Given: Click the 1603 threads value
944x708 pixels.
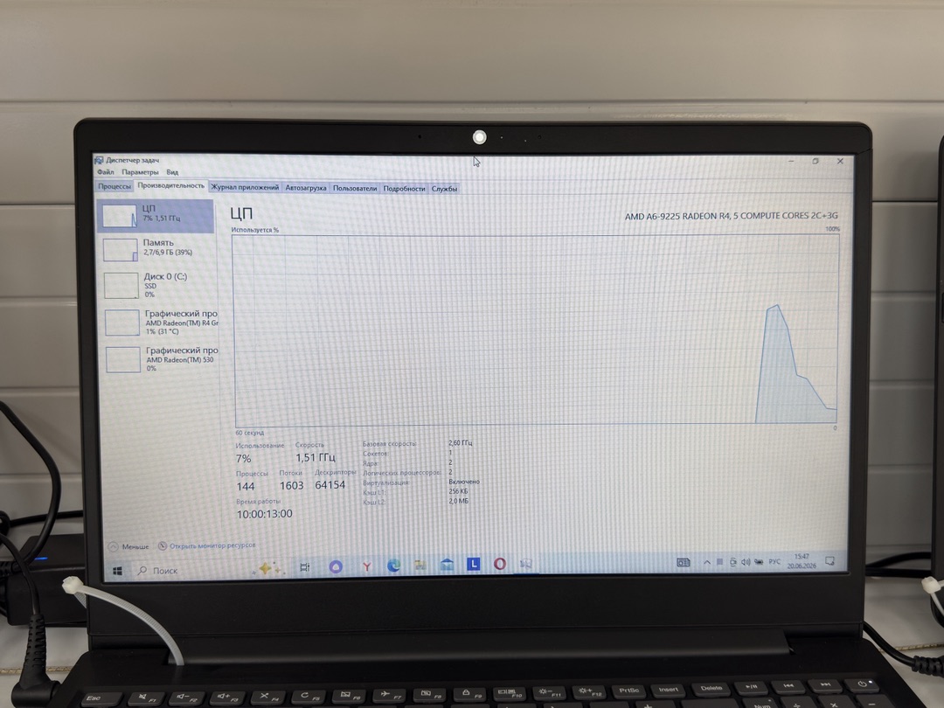Looking at the screenshot, I should tap(291, 485).
